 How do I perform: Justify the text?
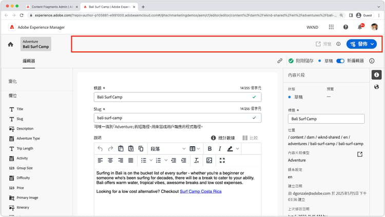[x=130, y=160]
